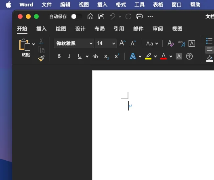Toggle Italic formatting

click(69, 56)
